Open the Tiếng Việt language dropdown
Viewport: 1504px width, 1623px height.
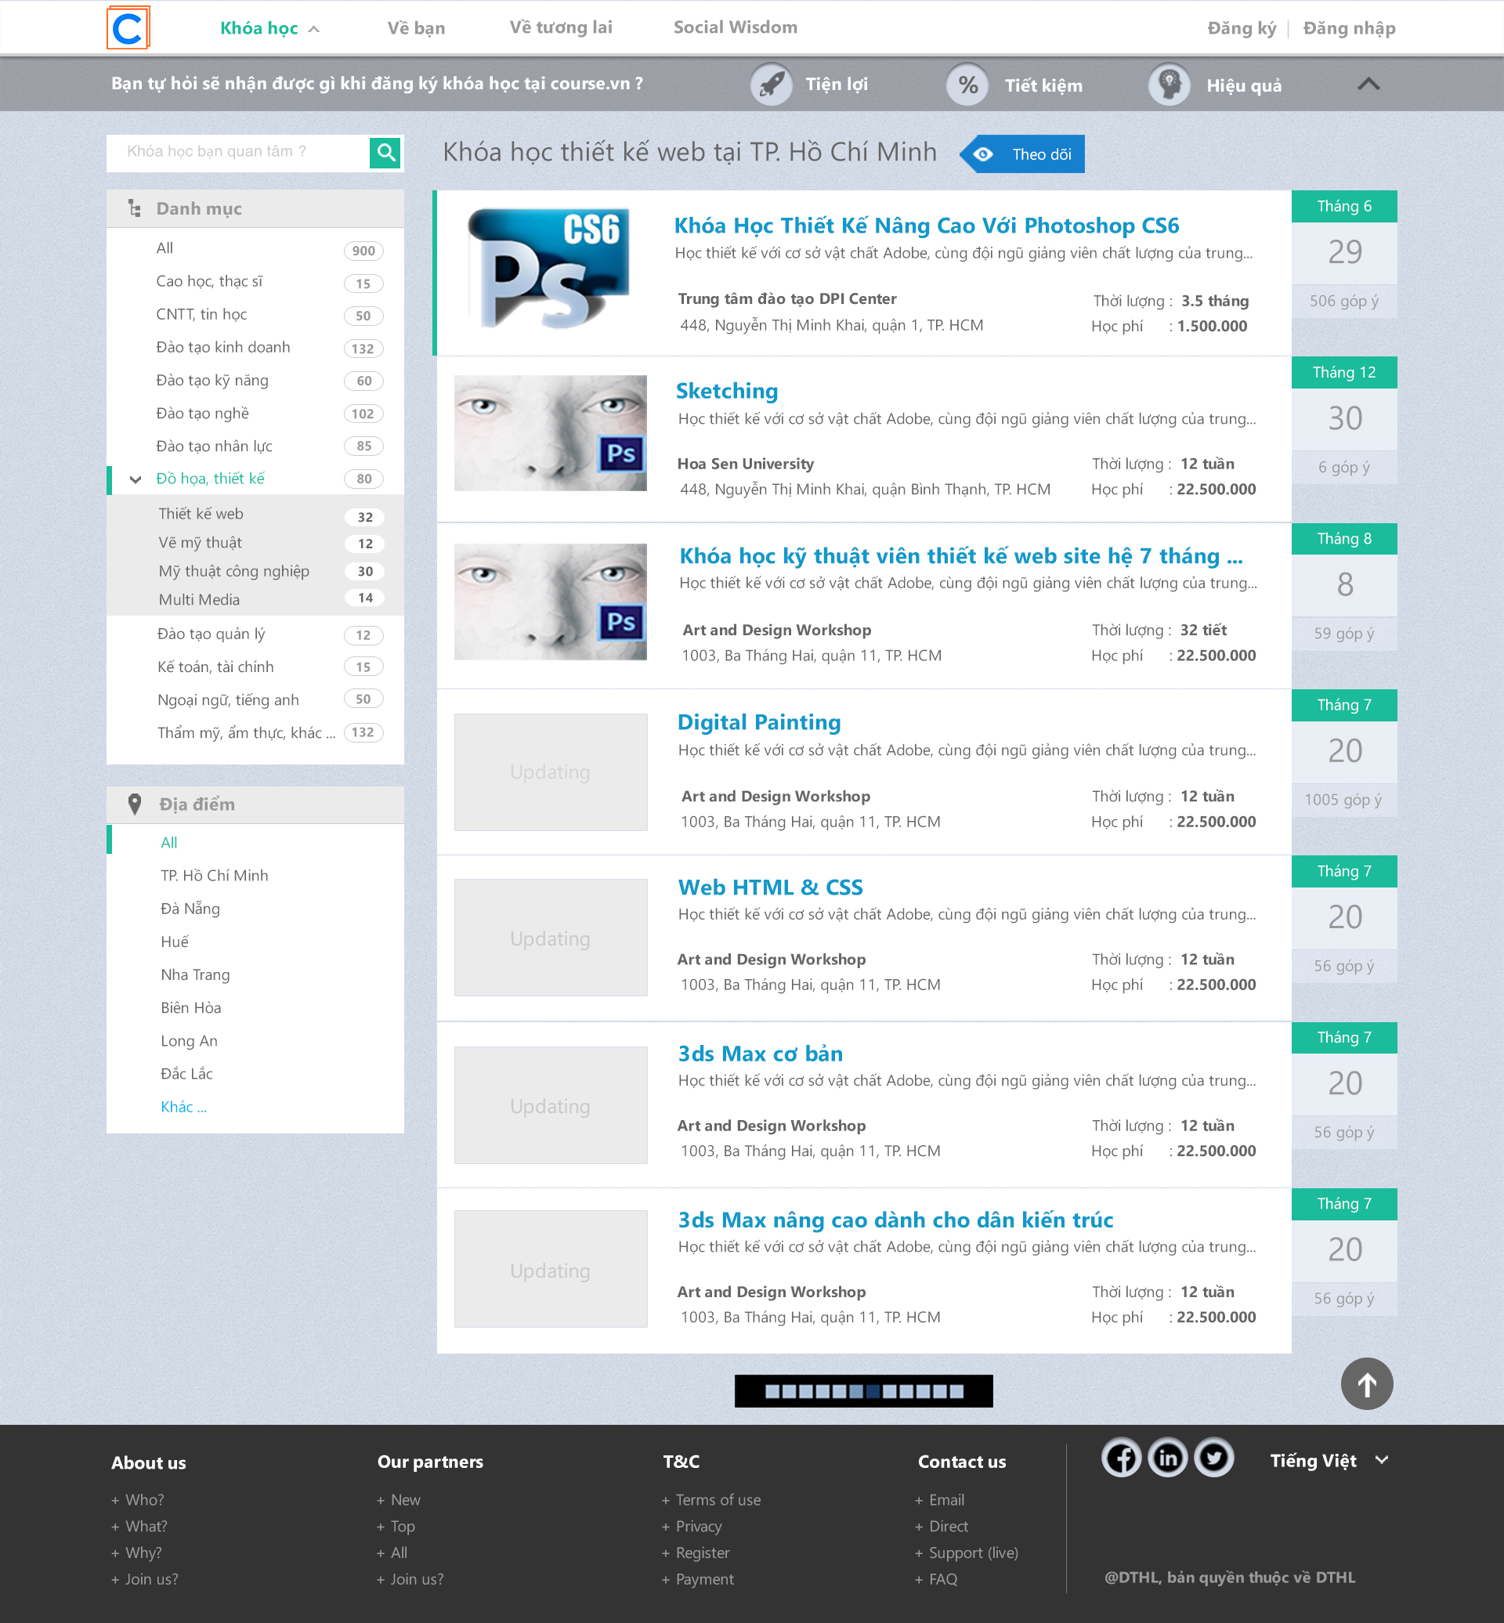(1329, 1460)
